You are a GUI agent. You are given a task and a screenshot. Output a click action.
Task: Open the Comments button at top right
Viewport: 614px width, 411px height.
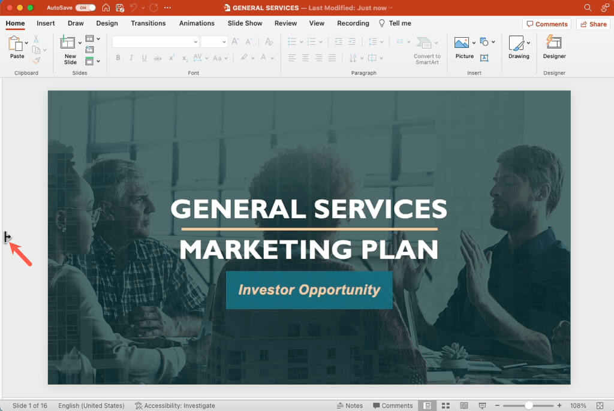coord(547,24)
